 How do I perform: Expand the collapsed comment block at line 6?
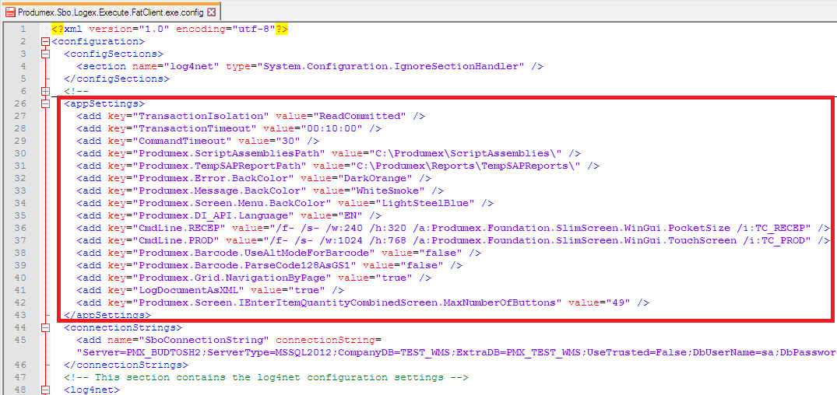[45, 91]
